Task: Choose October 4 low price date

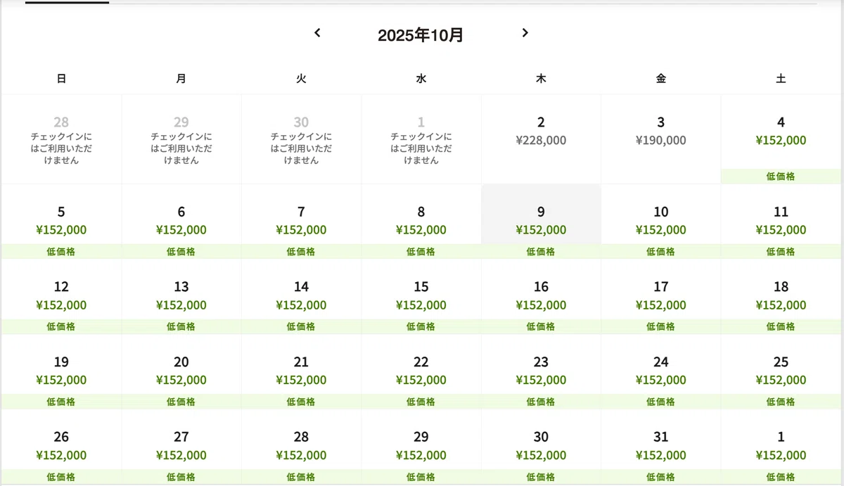Action: point(781,139)
